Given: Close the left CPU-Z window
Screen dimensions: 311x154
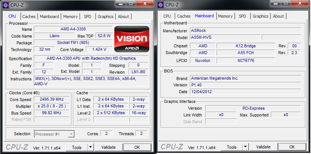Looking at the screenshot, I should [x=145, y=3].
